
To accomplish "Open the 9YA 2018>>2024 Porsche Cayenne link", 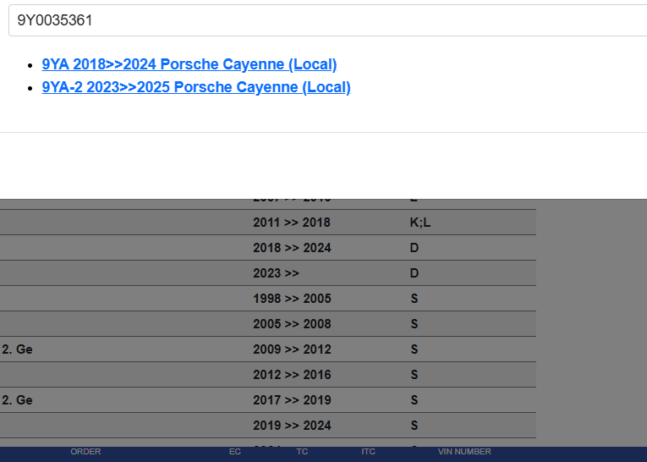I will pyautogui.click(x=189, y=64).
